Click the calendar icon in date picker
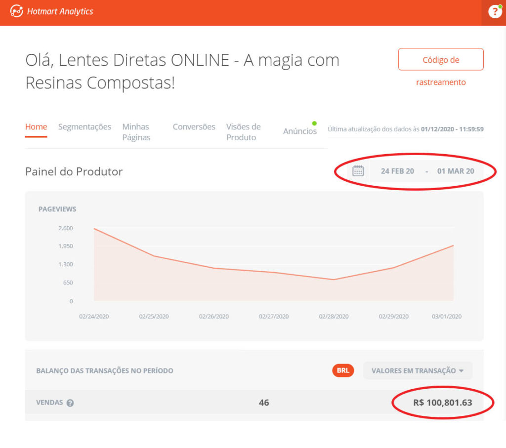The height and width of the screenshot is (448, 506). pos(358,171)
